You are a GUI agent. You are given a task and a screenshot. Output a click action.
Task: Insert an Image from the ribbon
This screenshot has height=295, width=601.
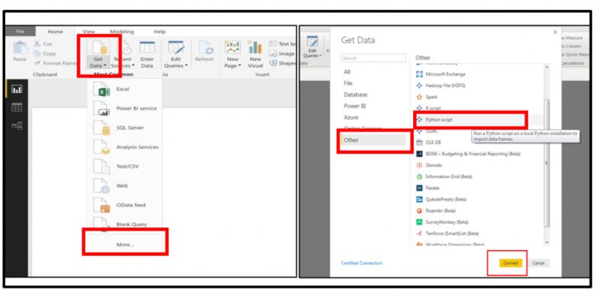tap(282, 53)
